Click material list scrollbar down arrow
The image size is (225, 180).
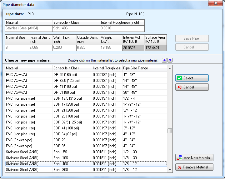click(x=170, y=170)
